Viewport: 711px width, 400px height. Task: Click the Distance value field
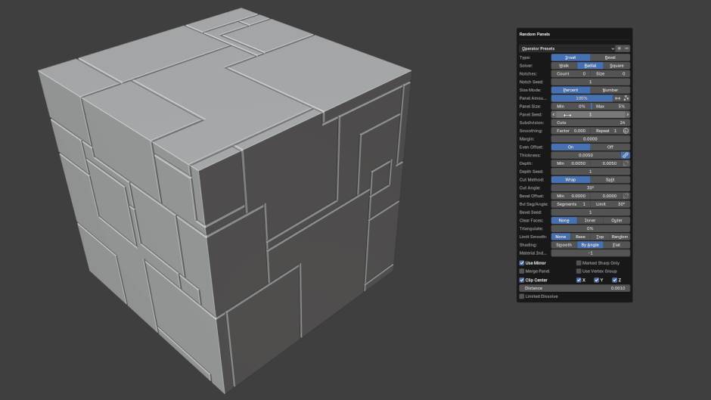click(x=574, y=288)
